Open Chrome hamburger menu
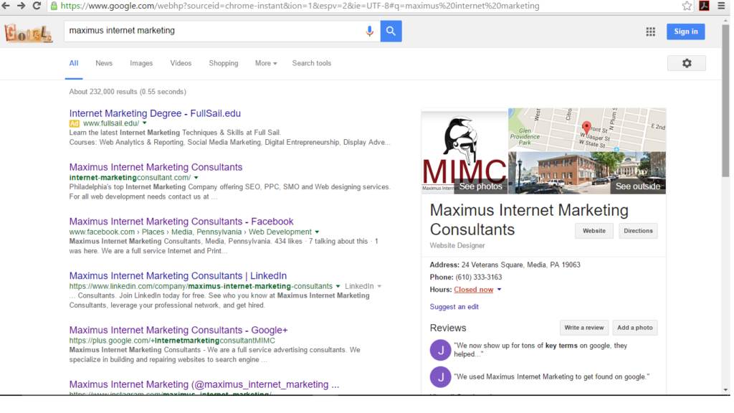 click(721, 6)
